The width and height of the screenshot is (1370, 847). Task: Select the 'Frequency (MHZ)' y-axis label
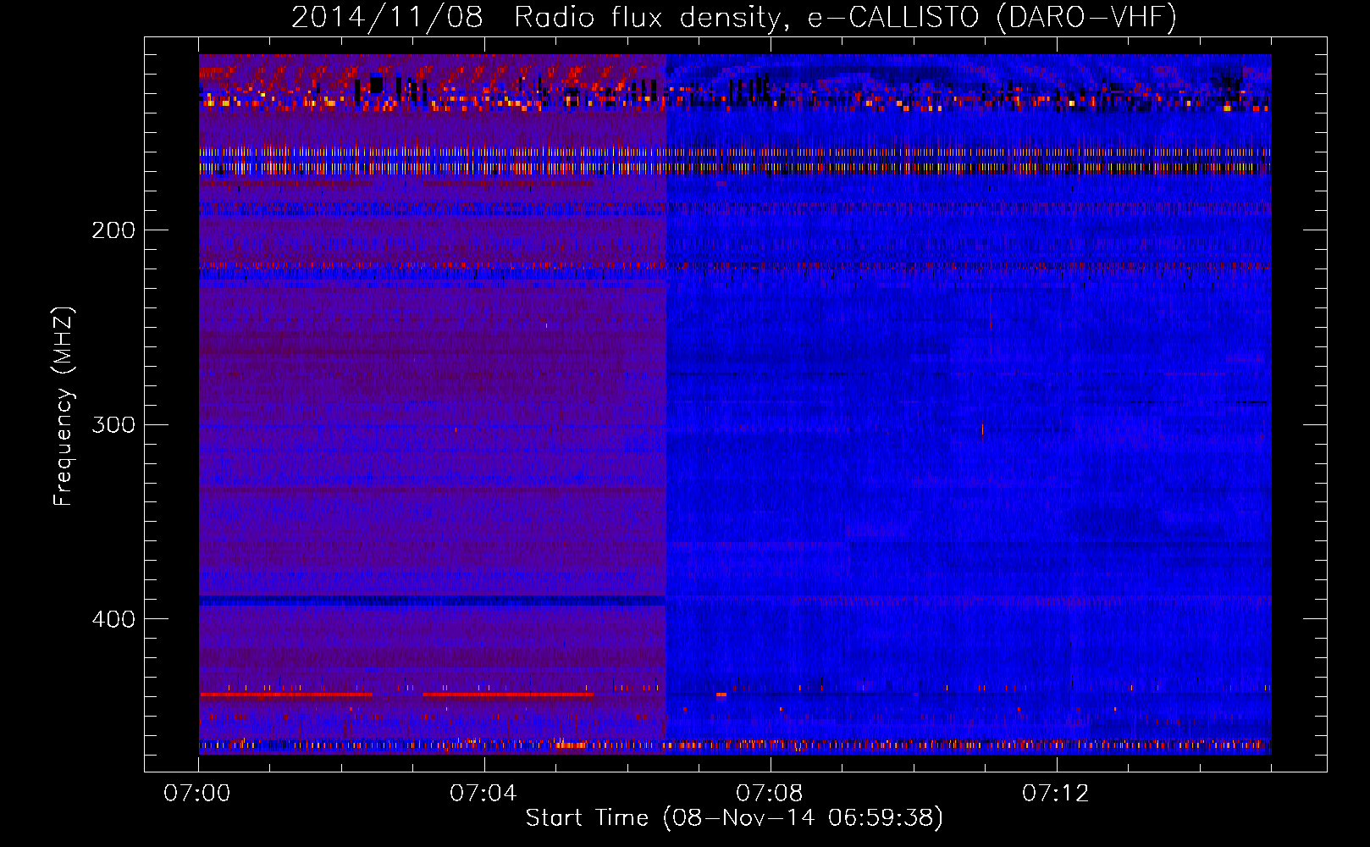(64, 407)
